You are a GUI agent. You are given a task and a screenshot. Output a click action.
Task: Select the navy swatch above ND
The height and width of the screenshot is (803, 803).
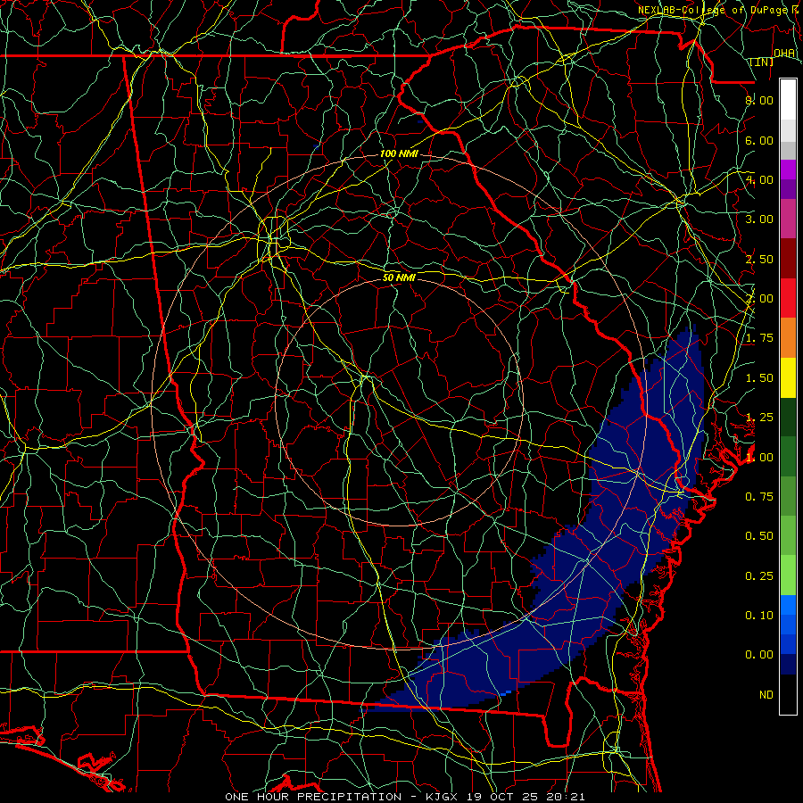788,665
